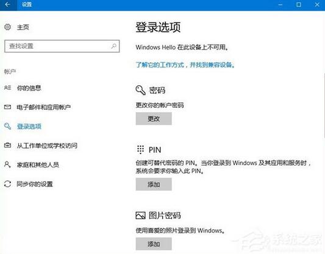Click the vertical scrollbar on the right edge
325x254 pixels.
click(324, 105)
